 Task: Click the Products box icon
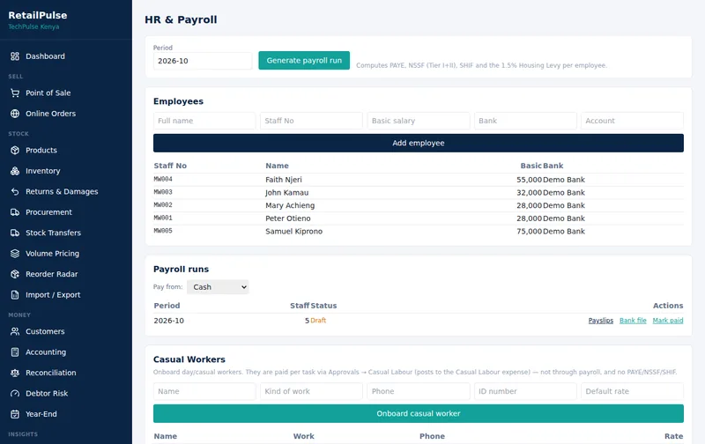pos(15,150)
